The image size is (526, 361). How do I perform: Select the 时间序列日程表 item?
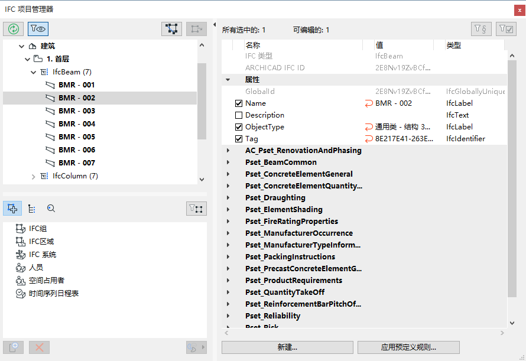click(47, 294)
